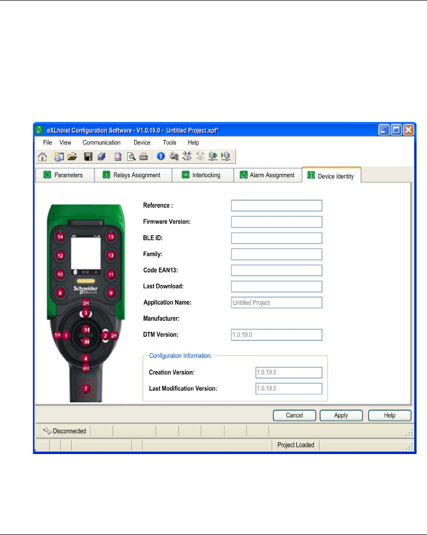Screen dimensions: 427x535
Task: Select the Device Identity tab
Action: coord(331,175)
